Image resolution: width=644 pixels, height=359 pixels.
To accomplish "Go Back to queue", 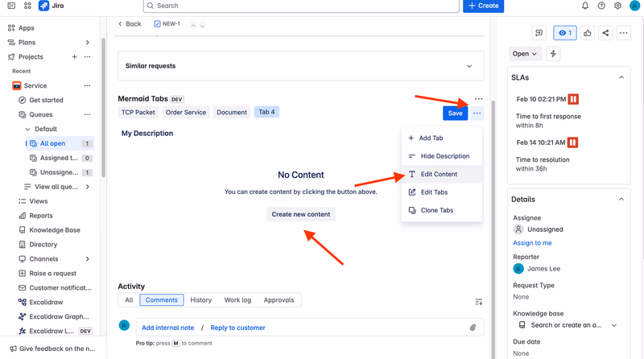I will point(130,24).
